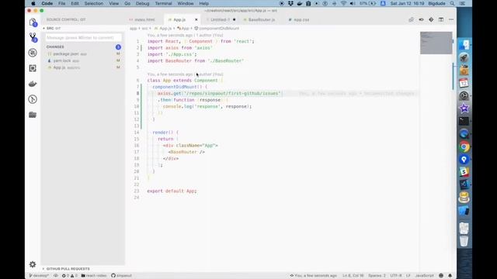Open Terminal from the Dock
Image resolution: width=497 pixels, height=279 pixels.
pos(464,121)
